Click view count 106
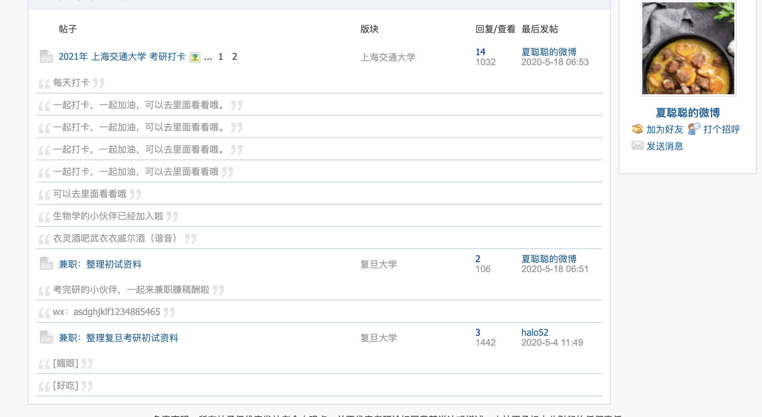The height and width of the screenshot is (417, 762). tap(483, 269)
